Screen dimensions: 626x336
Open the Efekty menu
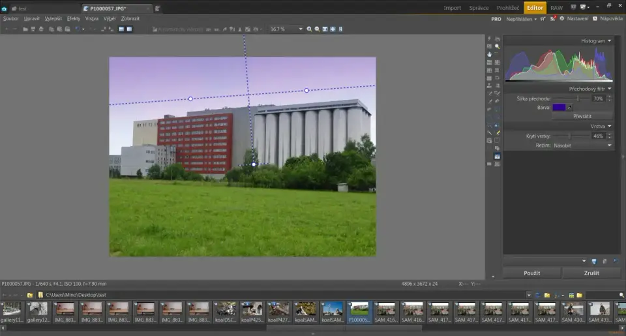point(74,18)
